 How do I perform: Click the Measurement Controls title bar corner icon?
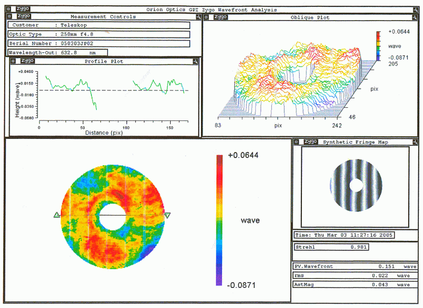tap(196, 17)
